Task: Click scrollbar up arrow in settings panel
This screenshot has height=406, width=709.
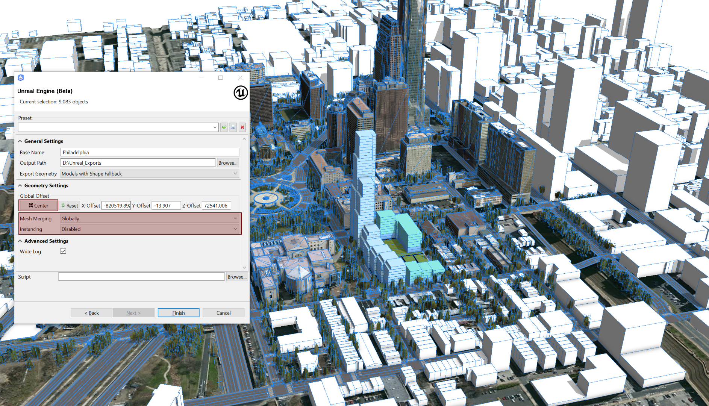Action: (x=244, y=139)
